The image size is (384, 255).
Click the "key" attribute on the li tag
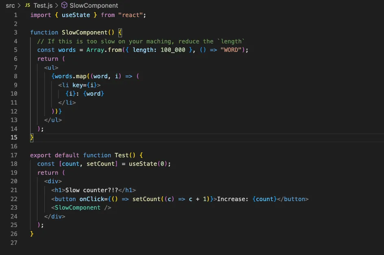pyautogui.click(x=78, y=85)
